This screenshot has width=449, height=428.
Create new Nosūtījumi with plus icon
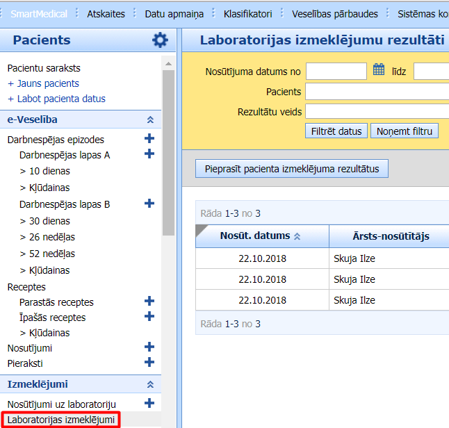[x=149, y=347]
